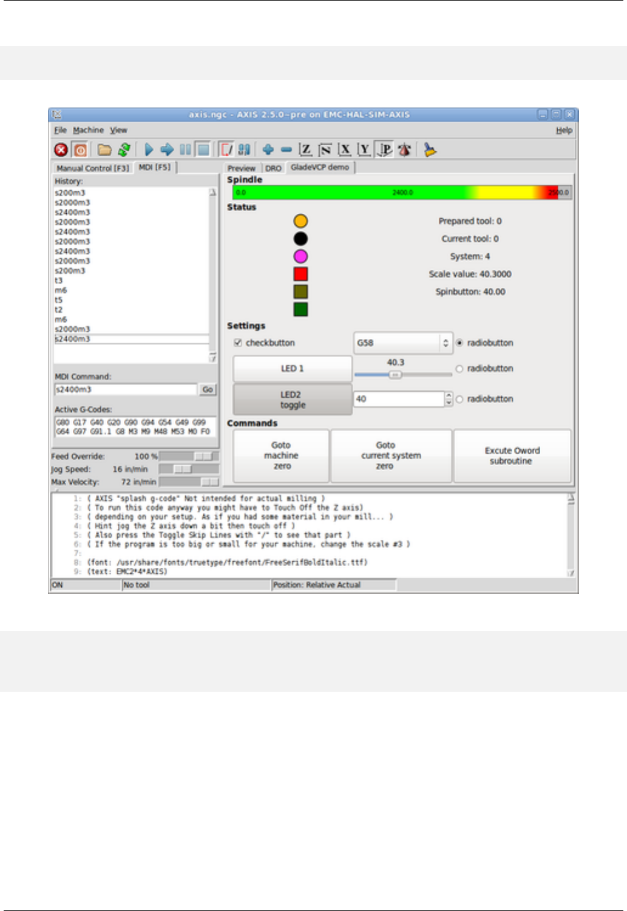Click Excute Oword subroutine button

512,455
